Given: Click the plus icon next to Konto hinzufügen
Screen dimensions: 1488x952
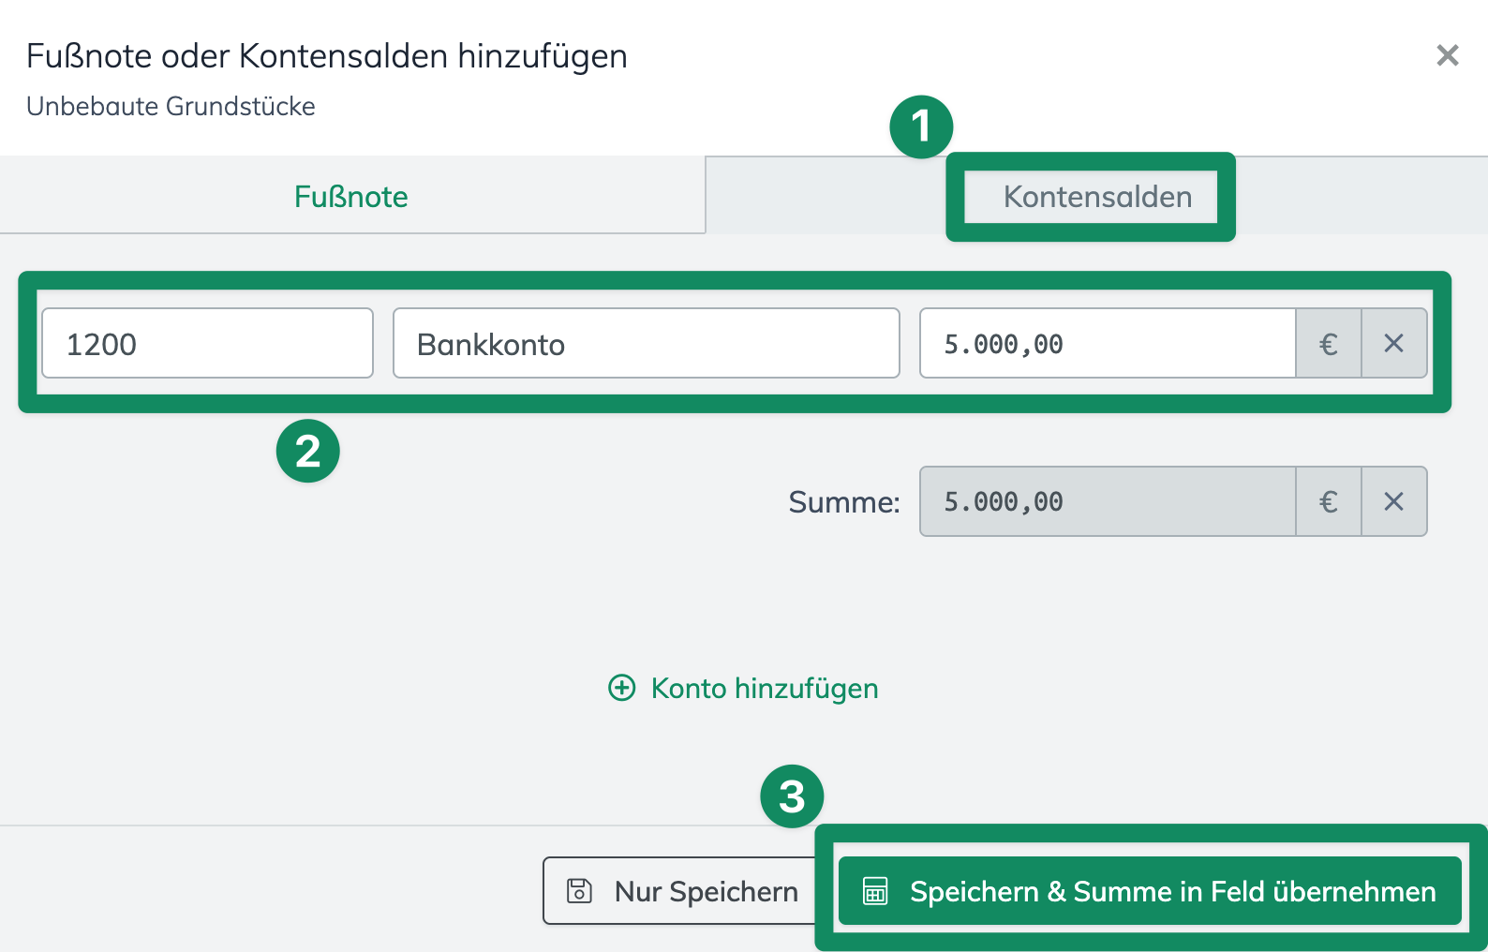Looking at the screenshot, I should pyautogui.click(x=621, y=688).
